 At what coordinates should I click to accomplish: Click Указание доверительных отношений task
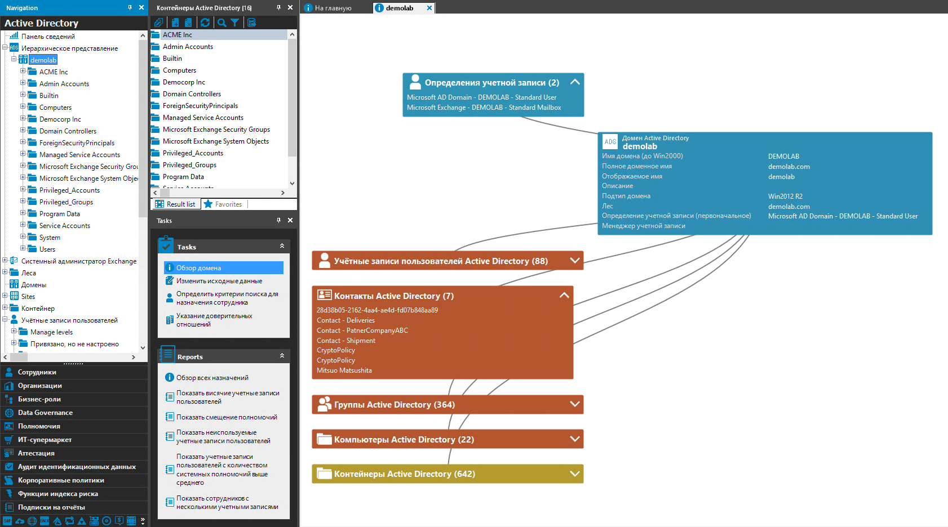(214, 320)
